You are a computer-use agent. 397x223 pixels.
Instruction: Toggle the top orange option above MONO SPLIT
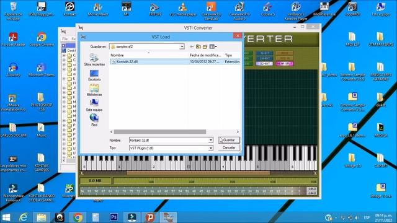click(x=285, y=53)
